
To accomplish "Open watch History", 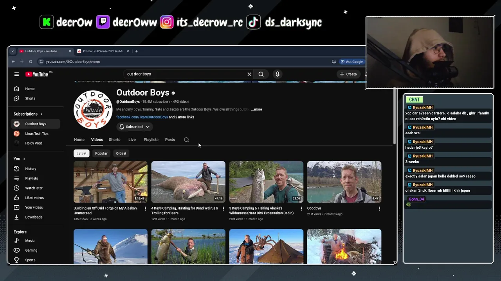I will (35, 169).
